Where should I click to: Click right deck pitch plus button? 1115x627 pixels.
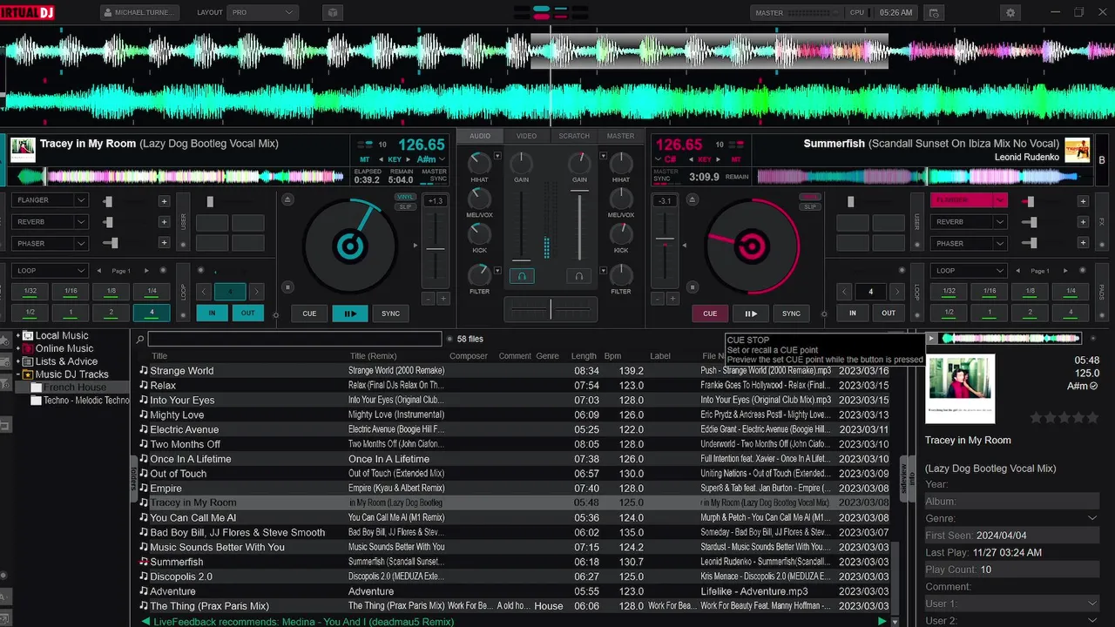(x=672, y=299)
